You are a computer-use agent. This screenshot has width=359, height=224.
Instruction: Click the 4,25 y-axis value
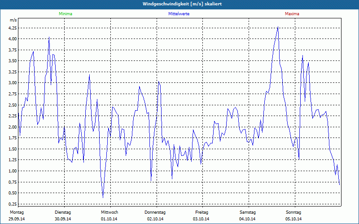[13, 28]
